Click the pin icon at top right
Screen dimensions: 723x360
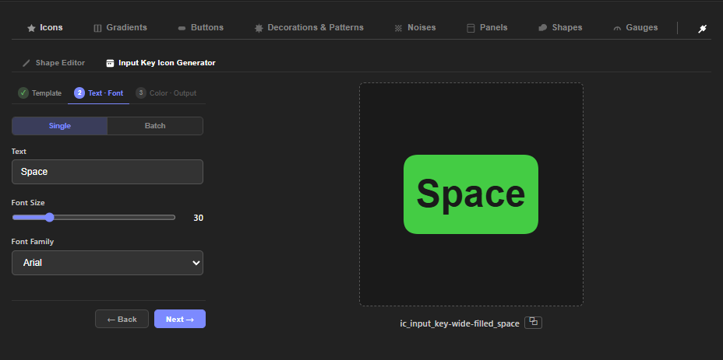(x=702, y=28)
